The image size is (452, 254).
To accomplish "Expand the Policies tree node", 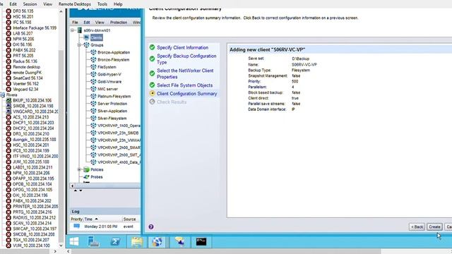I will click(79, 169).
